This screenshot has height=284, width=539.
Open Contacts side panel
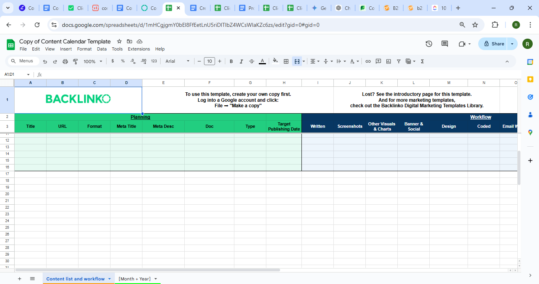point(530,115)
